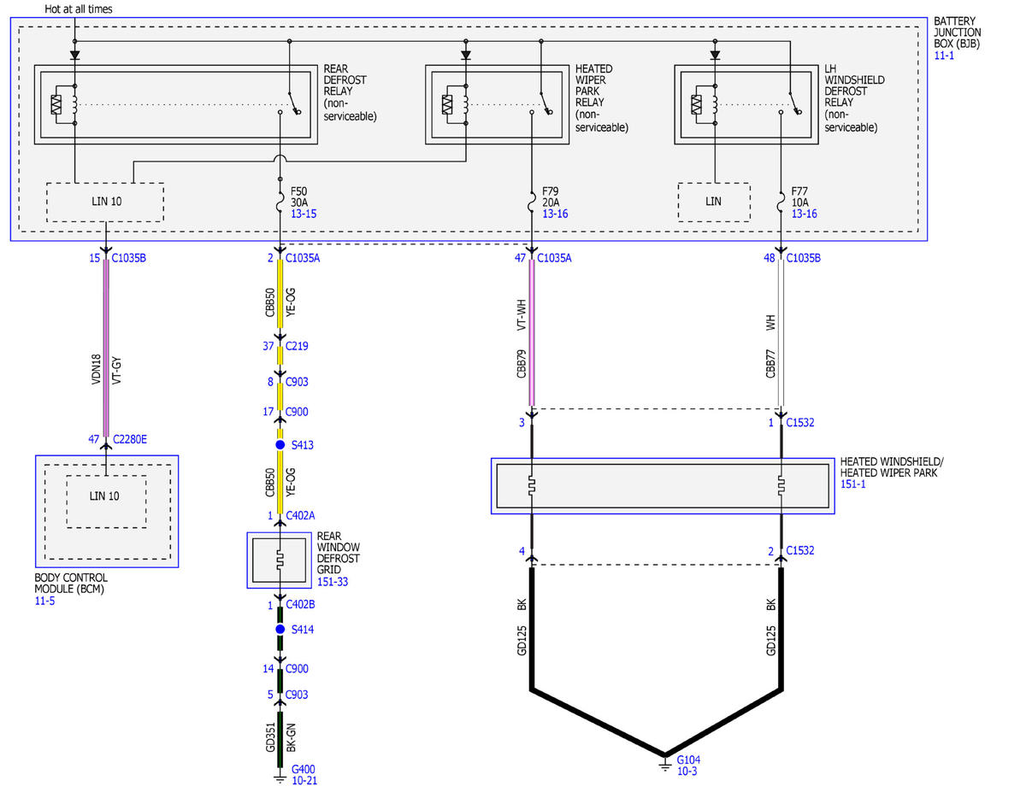The image size is (1026, 792).
Task: Open connector C1035B at pin 15
Action: coord(129,256)
